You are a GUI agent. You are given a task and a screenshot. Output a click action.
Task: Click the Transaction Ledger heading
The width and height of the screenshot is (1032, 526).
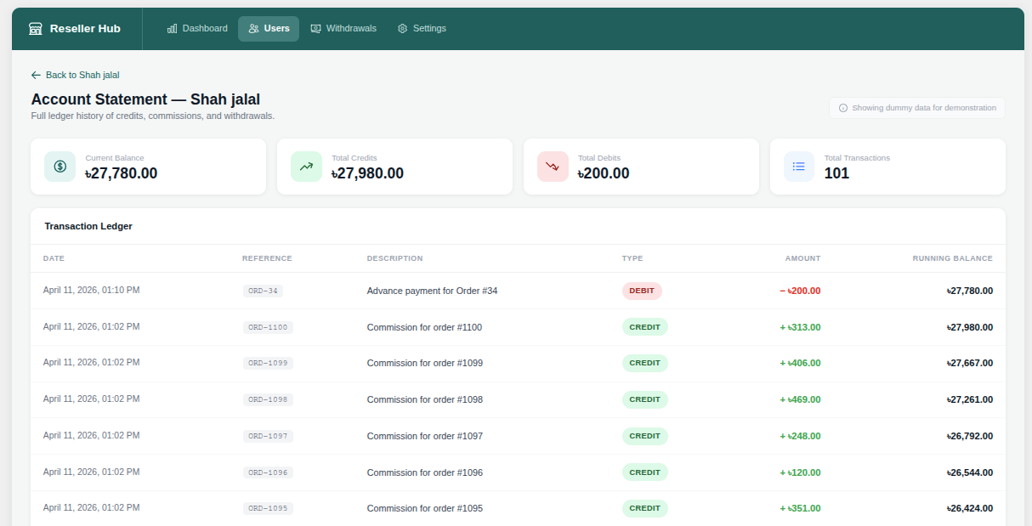tap(88, 226)
